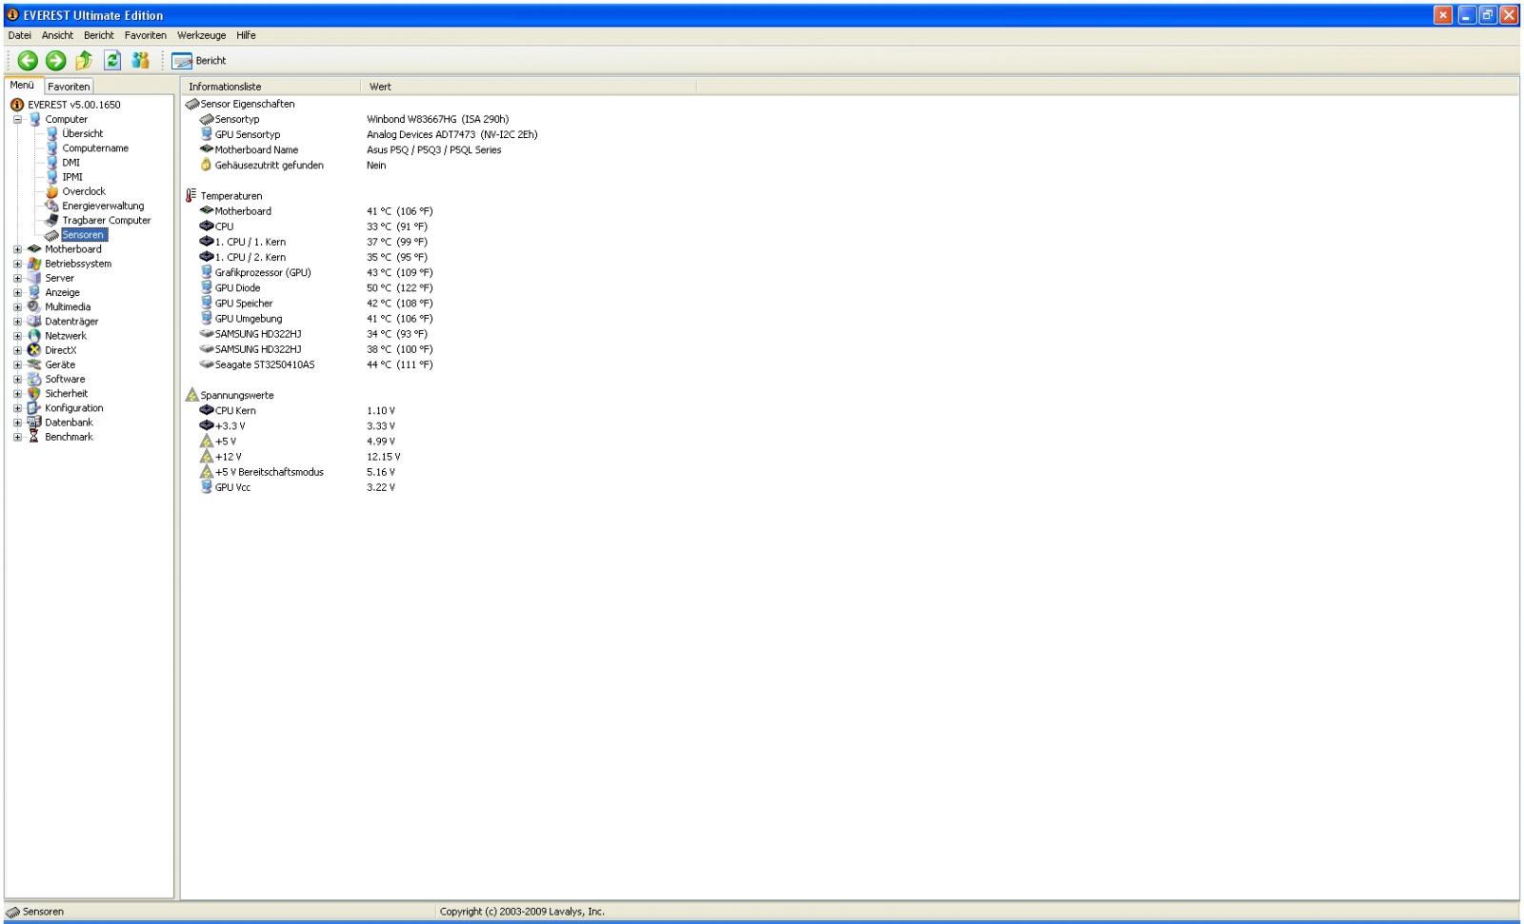Click the Spannungswerte warning icon

[191, 395]
